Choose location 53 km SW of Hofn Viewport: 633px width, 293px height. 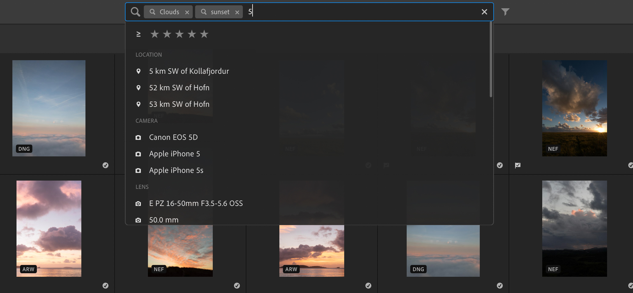coord(307,104)
